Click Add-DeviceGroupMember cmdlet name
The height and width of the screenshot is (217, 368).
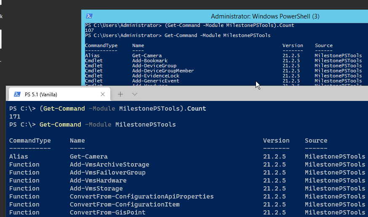[x=163, y=71]
